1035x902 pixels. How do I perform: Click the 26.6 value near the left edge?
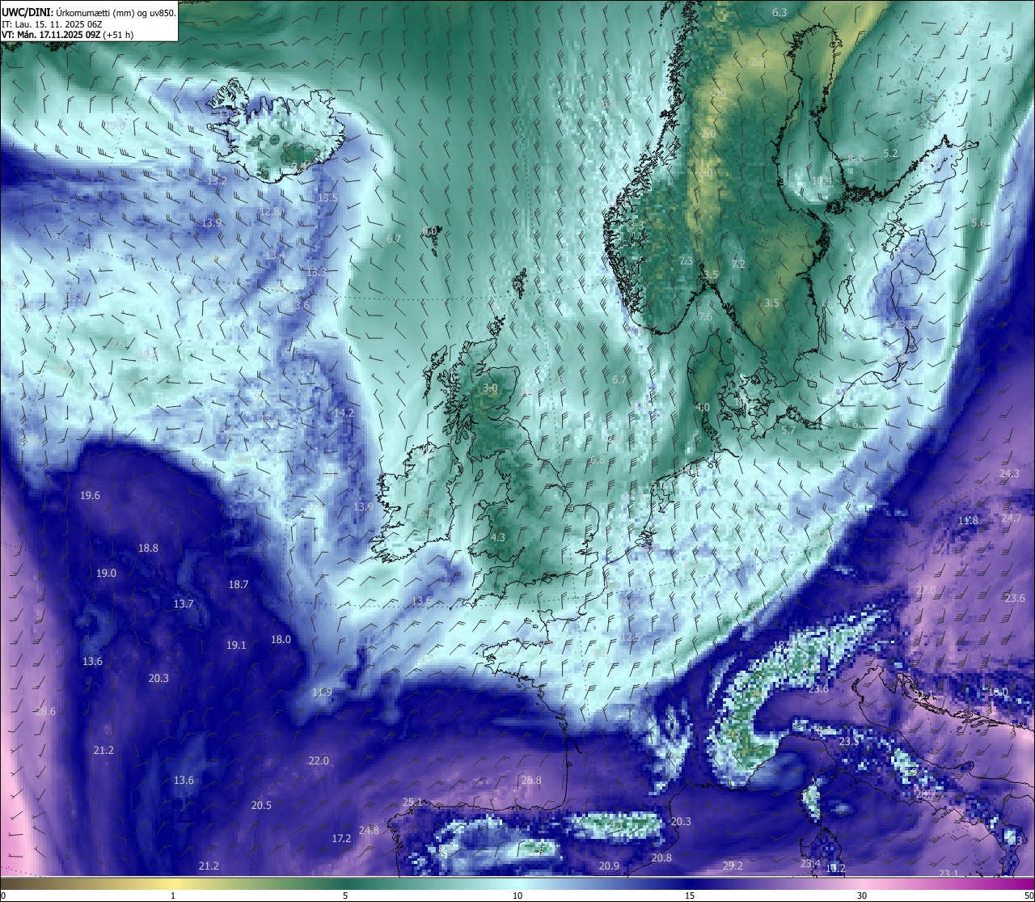(x=46, y=711)
